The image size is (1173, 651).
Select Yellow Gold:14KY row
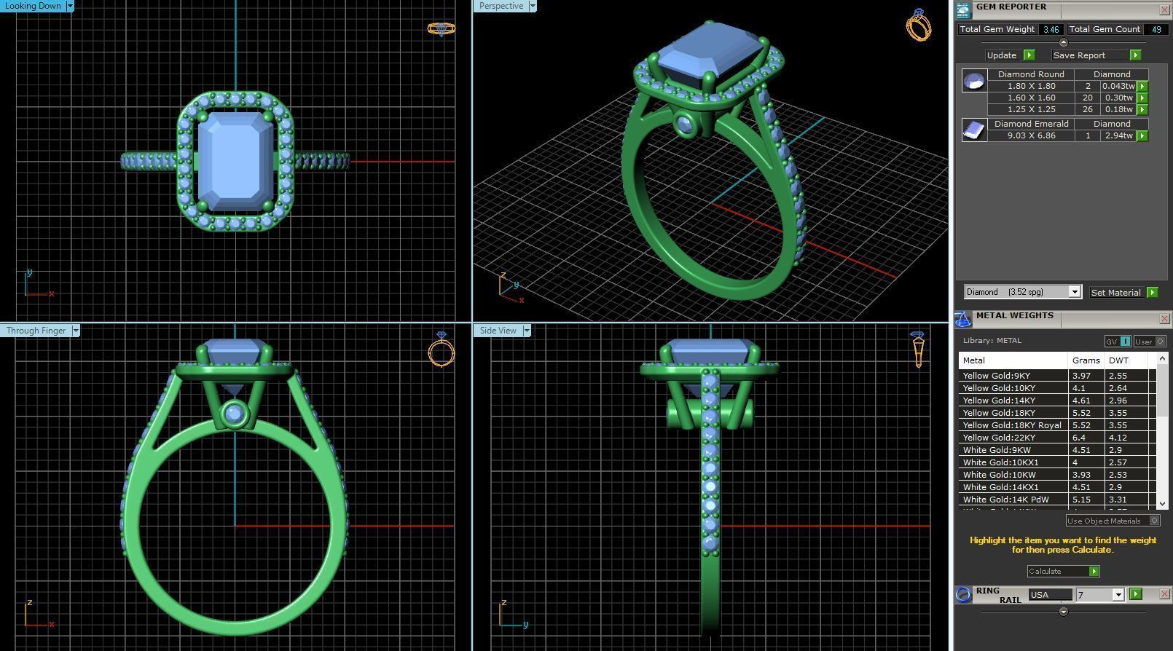1057,401
